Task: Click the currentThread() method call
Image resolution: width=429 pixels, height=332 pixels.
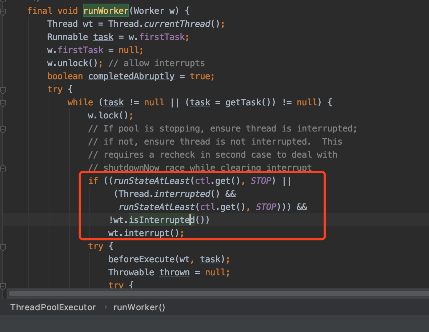Action: point(182,24)
